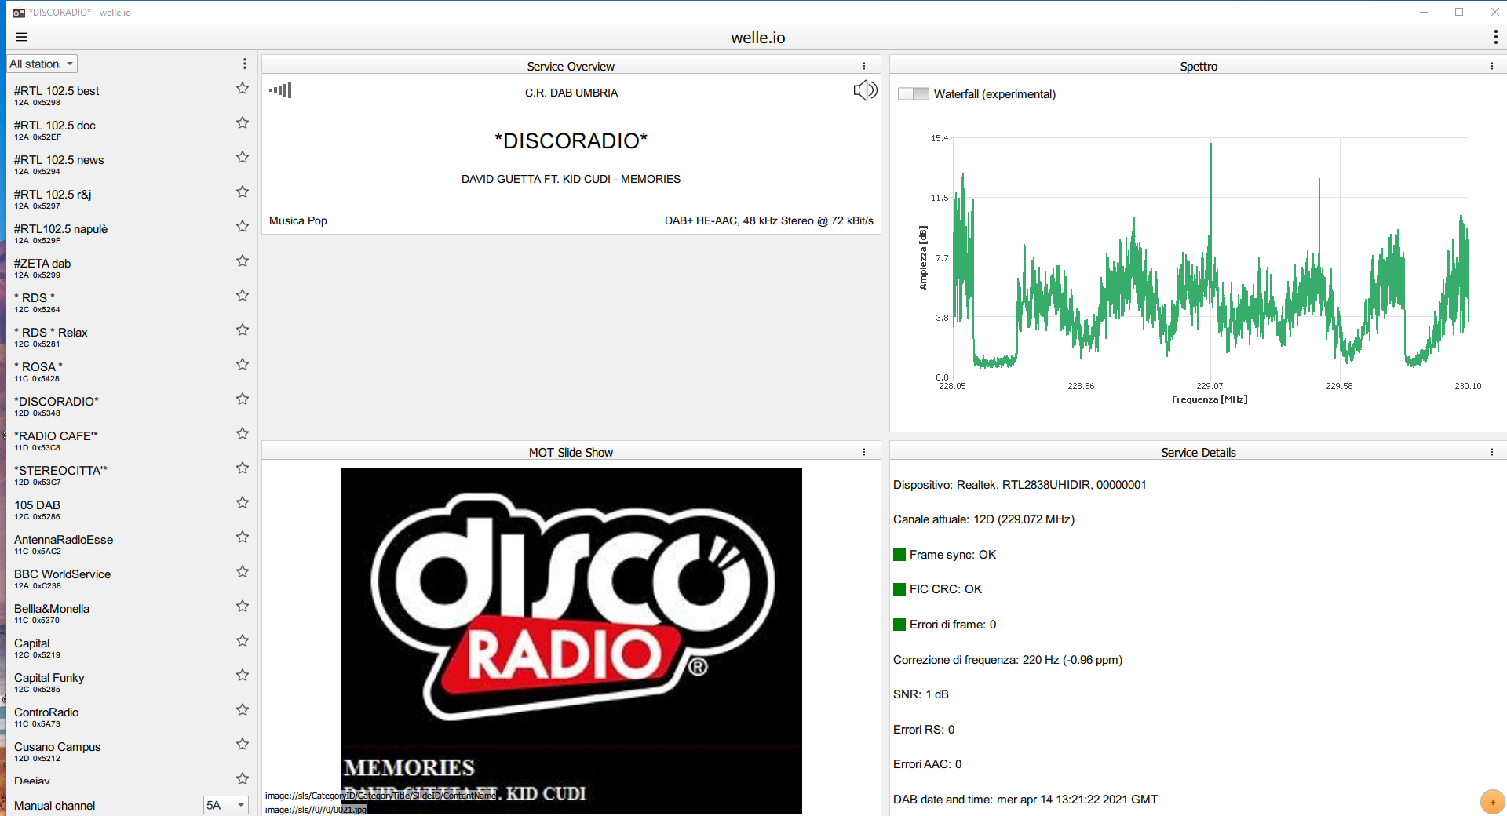The height and width of the screenshot is (816, 1507).
Task: Open the All station filter dropdown
Action: pos(42,64)
